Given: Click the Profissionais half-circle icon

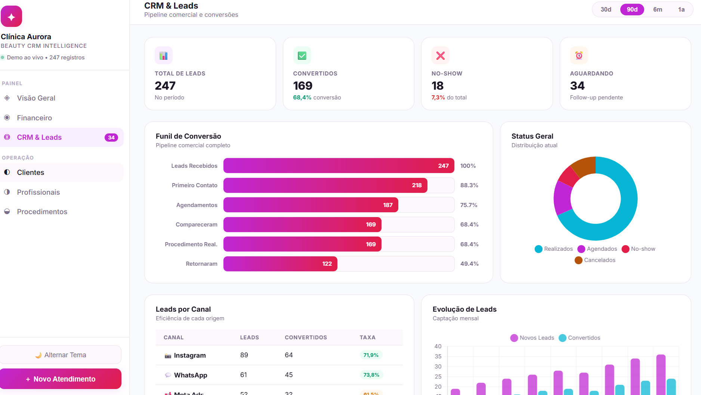Looking at the screenshot, I should (7, 192).
